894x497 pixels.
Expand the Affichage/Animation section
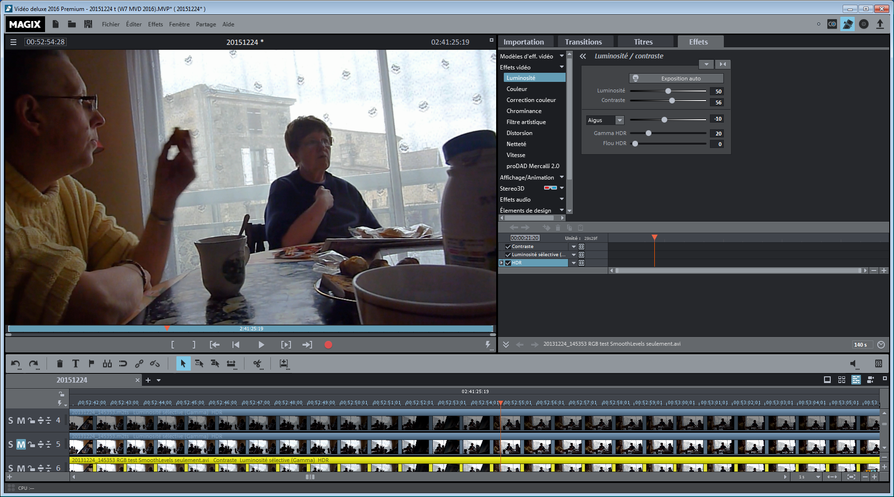click(561, 177)
